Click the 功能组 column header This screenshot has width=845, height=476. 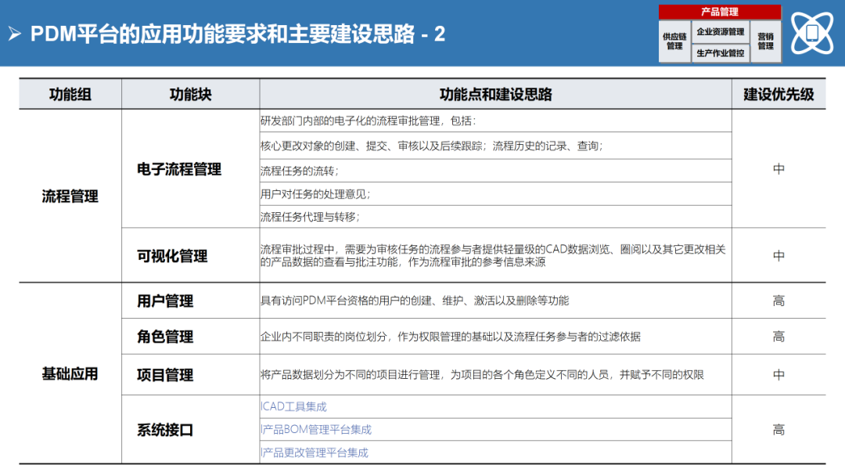[x=70, y=95]
